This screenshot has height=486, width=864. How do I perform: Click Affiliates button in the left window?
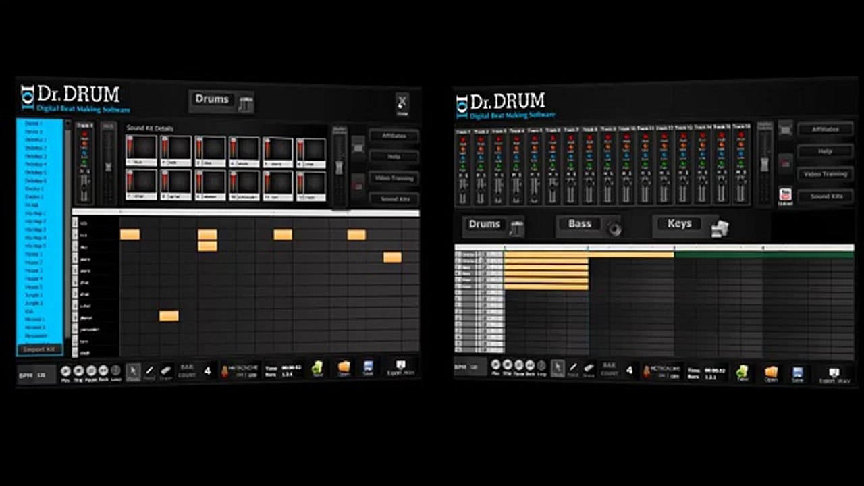point(394,136)
